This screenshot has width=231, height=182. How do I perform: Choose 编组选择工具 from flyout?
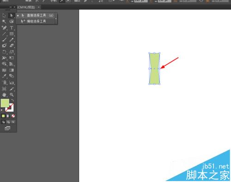pos(36,21)
